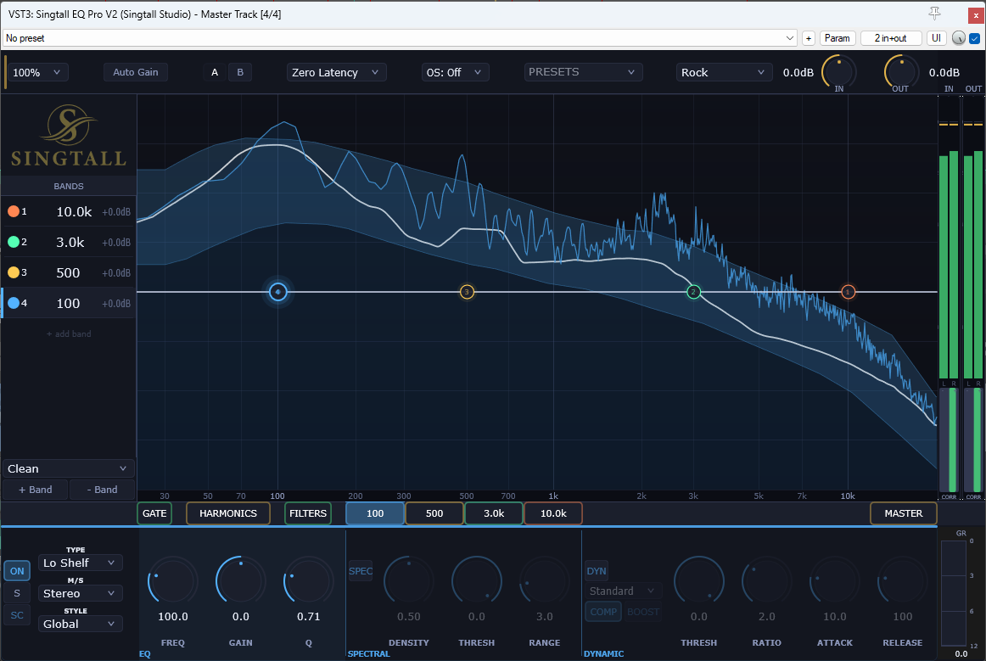This screenshot has width=986, height=661.
Task: Click the Singtall logo
Action: point(69,135)
